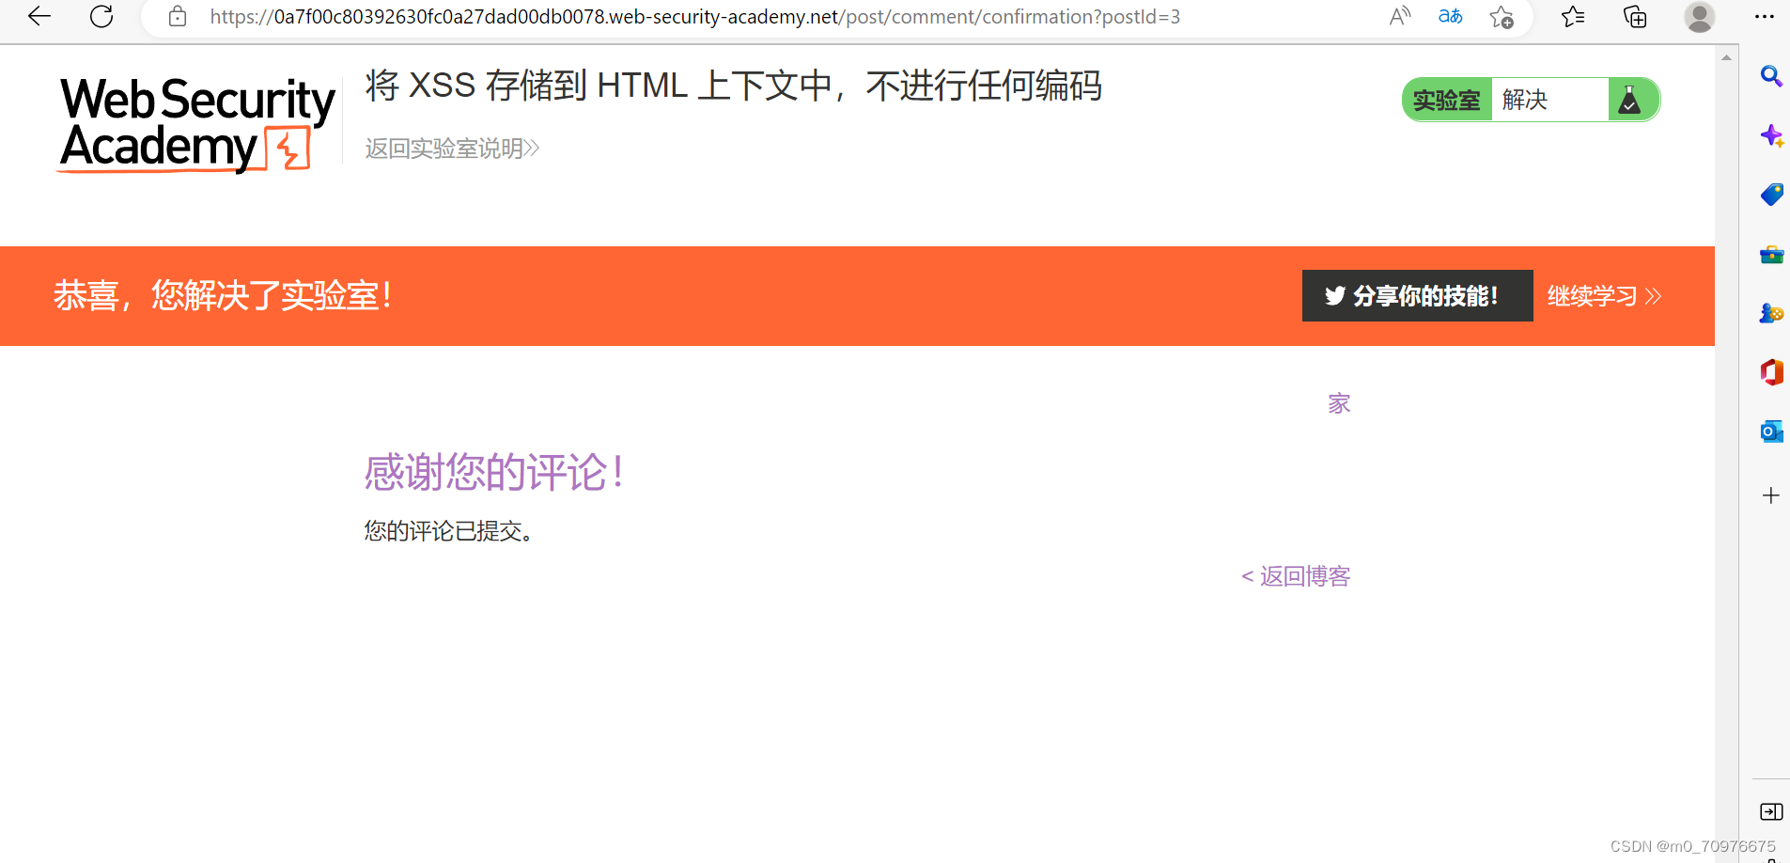Open the Collections panel
Viewport: 1790px width, 863px height.
[x=1635, y=16]
